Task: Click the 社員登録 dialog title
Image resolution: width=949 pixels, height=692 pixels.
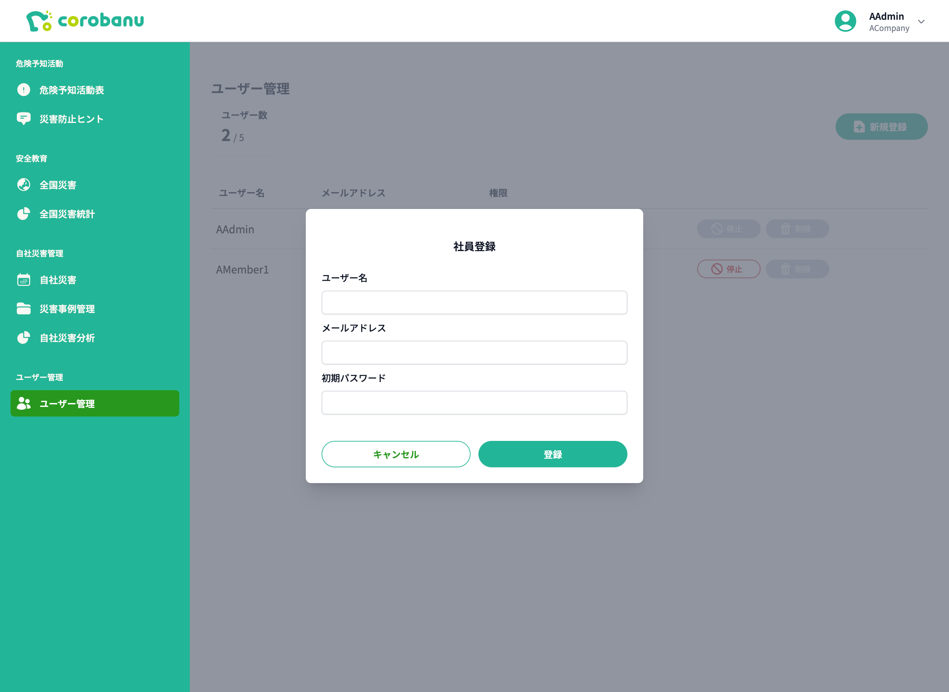Action: coord(474,246)
